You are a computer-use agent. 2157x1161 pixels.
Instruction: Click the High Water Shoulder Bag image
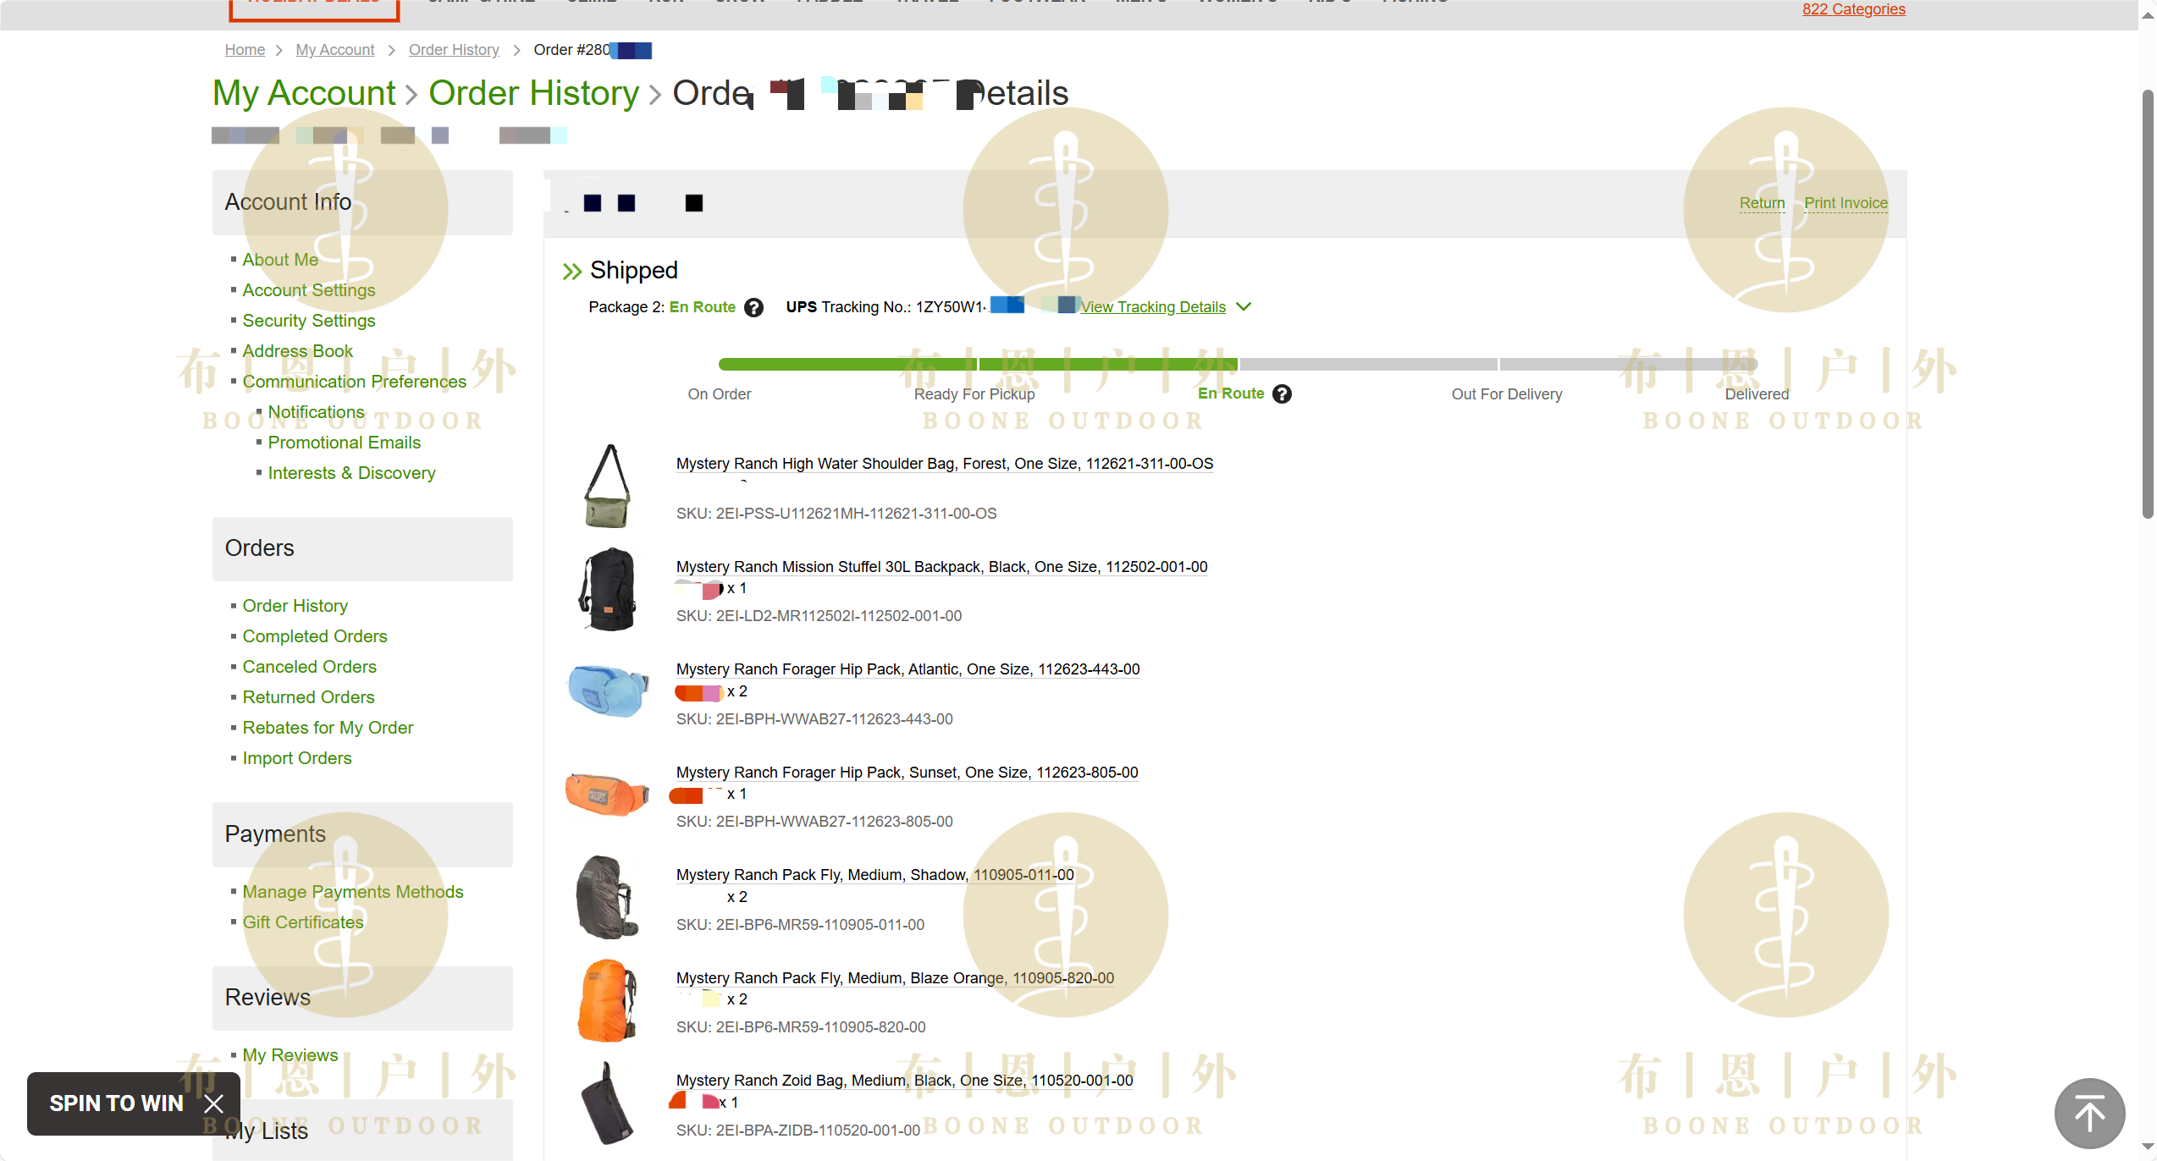[x=608, y=486]
